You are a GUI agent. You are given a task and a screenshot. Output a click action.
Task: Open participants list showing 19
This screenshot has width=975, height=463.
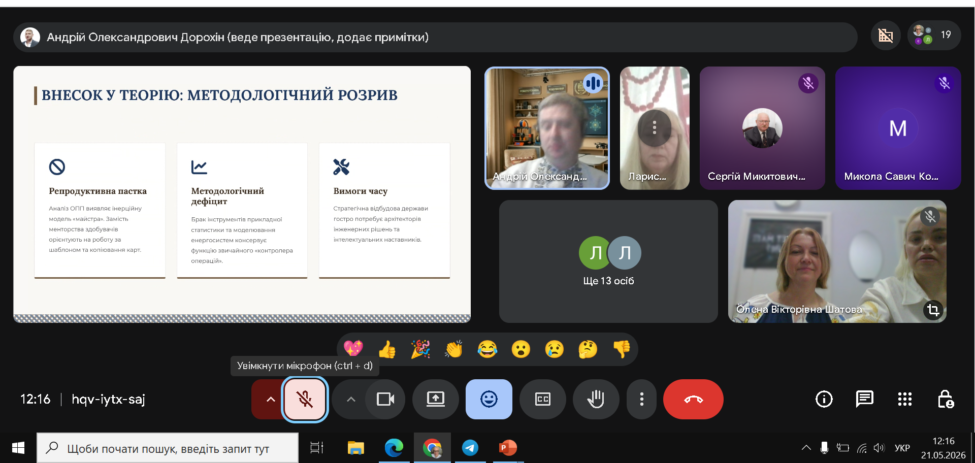tap(934, 36)
